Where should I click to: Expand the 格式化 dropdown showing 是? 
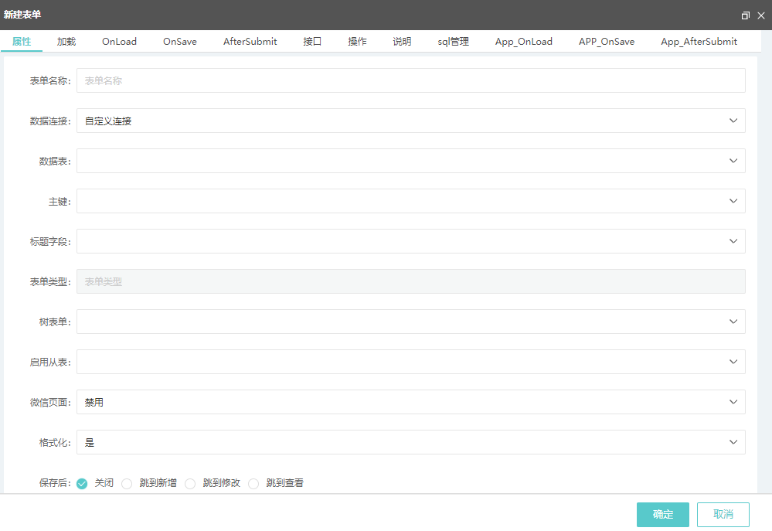tap(410, 442)
